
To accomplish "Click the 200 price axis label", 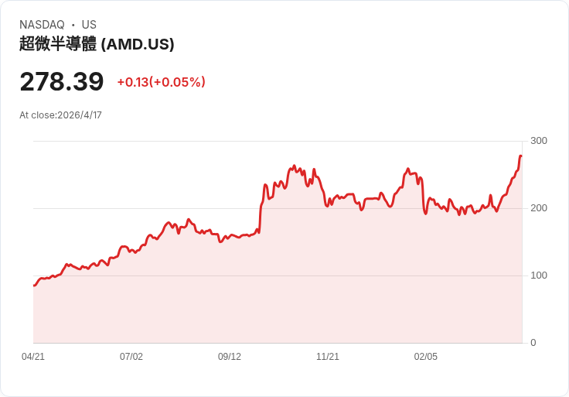I will (539, 208).
